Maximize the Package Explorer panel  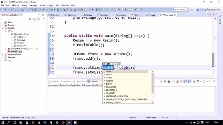(43, 15)
